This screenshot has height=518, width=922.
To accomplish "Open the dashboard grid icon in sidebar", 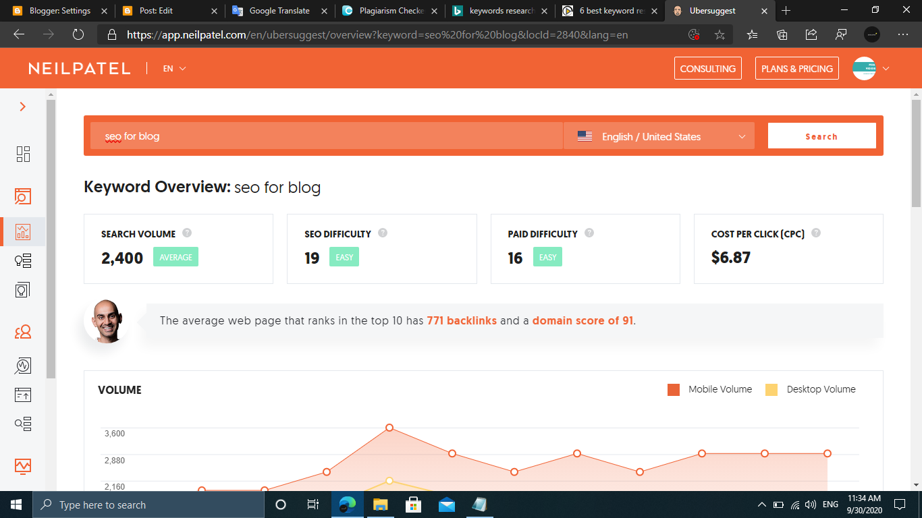I will point(23,154).
